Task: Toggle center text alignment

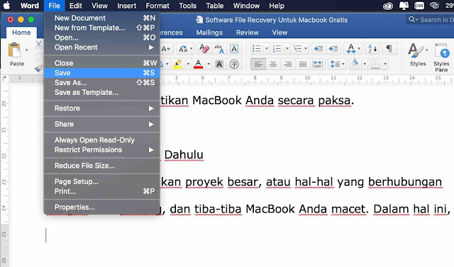Action: [272, 64]
